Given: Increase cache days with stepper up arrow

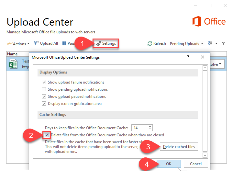Looking at the screenshot, I should [x=150, y=126].
